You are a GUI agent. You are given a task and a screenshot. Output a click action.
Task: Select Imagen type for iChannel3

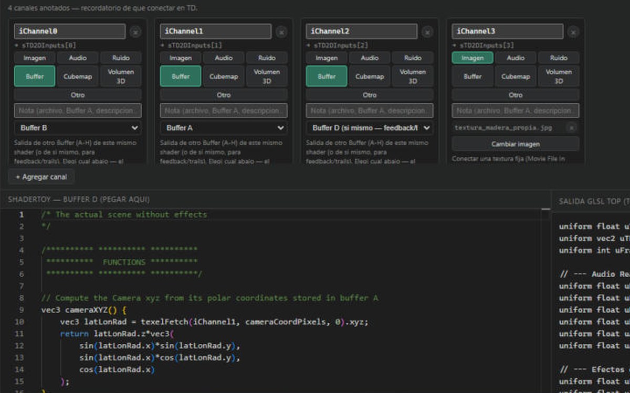(472, 58)
